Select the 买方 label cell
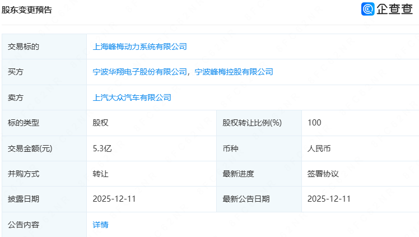The image size is (419, 237). (16, 72)
